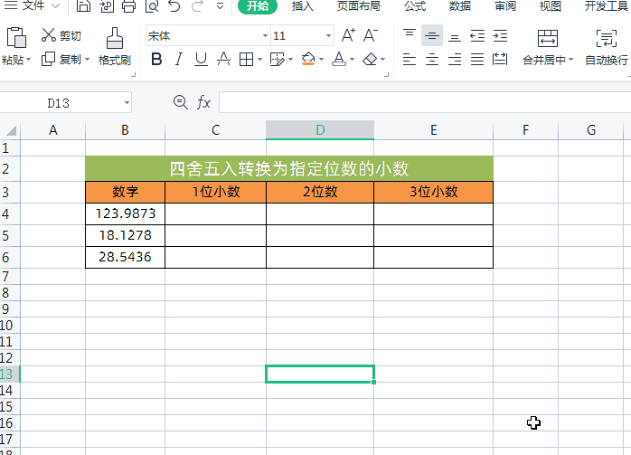Click Merge and Center (合并居中) icon
631x455 pixels.
pos(547,38)
